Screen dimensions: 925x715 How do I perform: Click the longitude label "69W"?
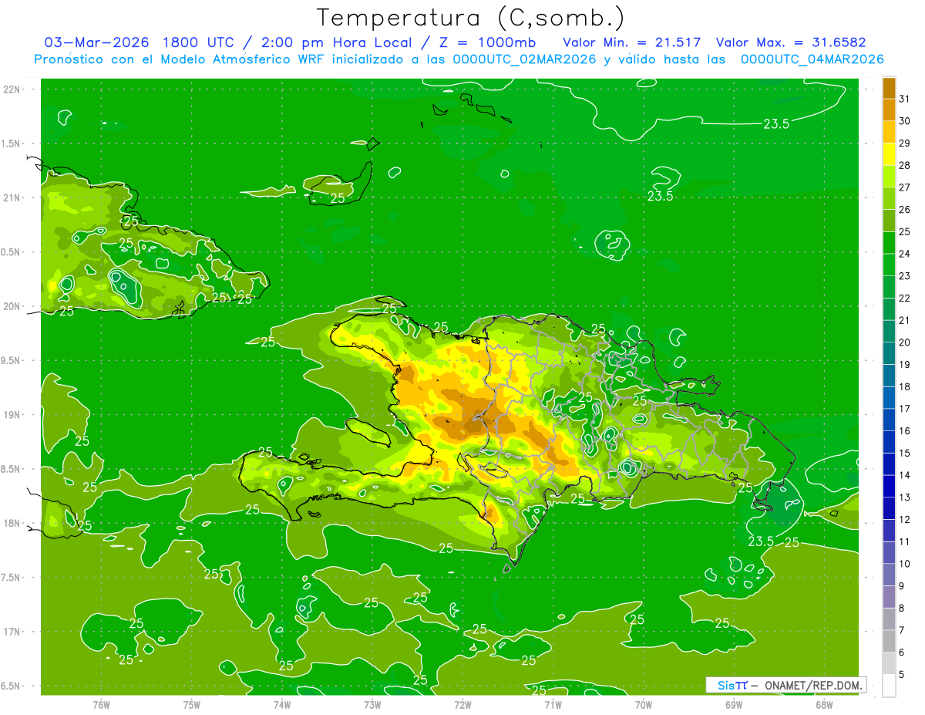(x=733, y=704)
